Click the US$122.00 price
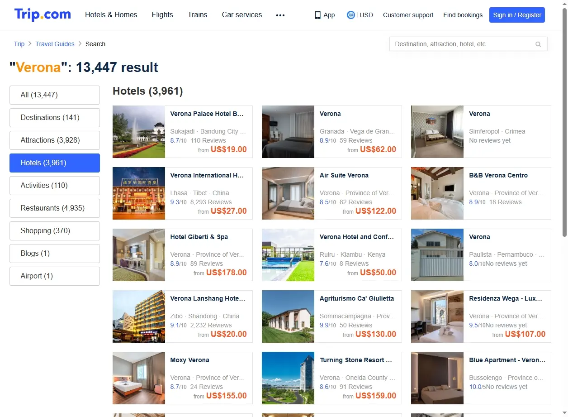This screenshot has height=417, width=568. click(x=376, y=211)
